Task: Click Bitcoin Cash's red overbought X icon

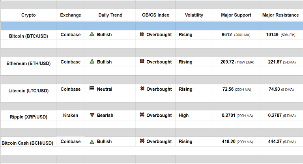Action: tap(142, 141)
